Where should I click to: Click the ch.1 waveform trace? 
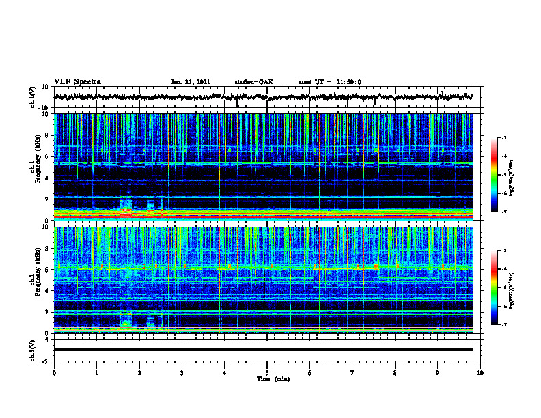tap(263, 97)
